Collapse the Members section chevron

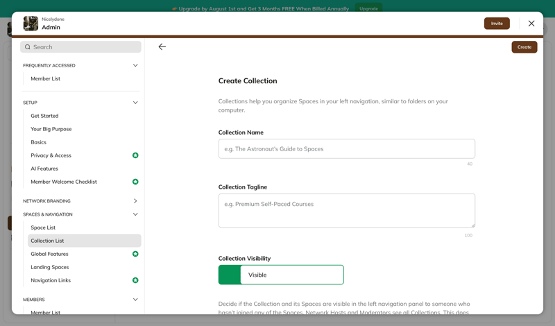click(x=135, y=300)
